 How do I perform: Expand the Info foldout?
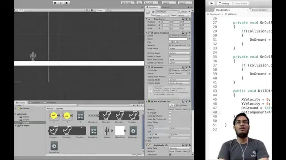click(x=147, y=141)
